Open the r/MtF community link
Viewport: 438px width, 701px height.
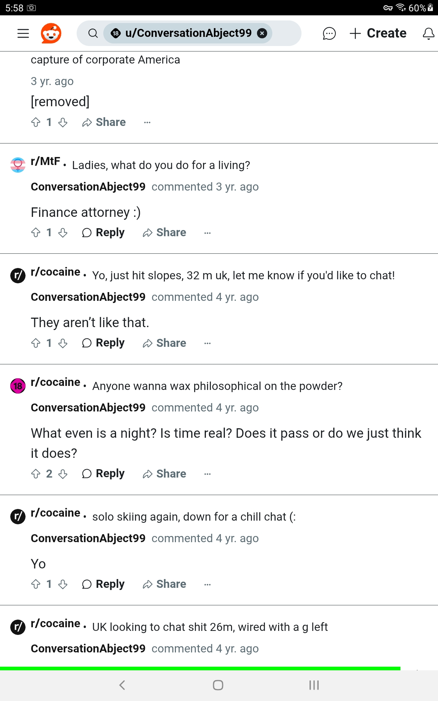(45, 161)
